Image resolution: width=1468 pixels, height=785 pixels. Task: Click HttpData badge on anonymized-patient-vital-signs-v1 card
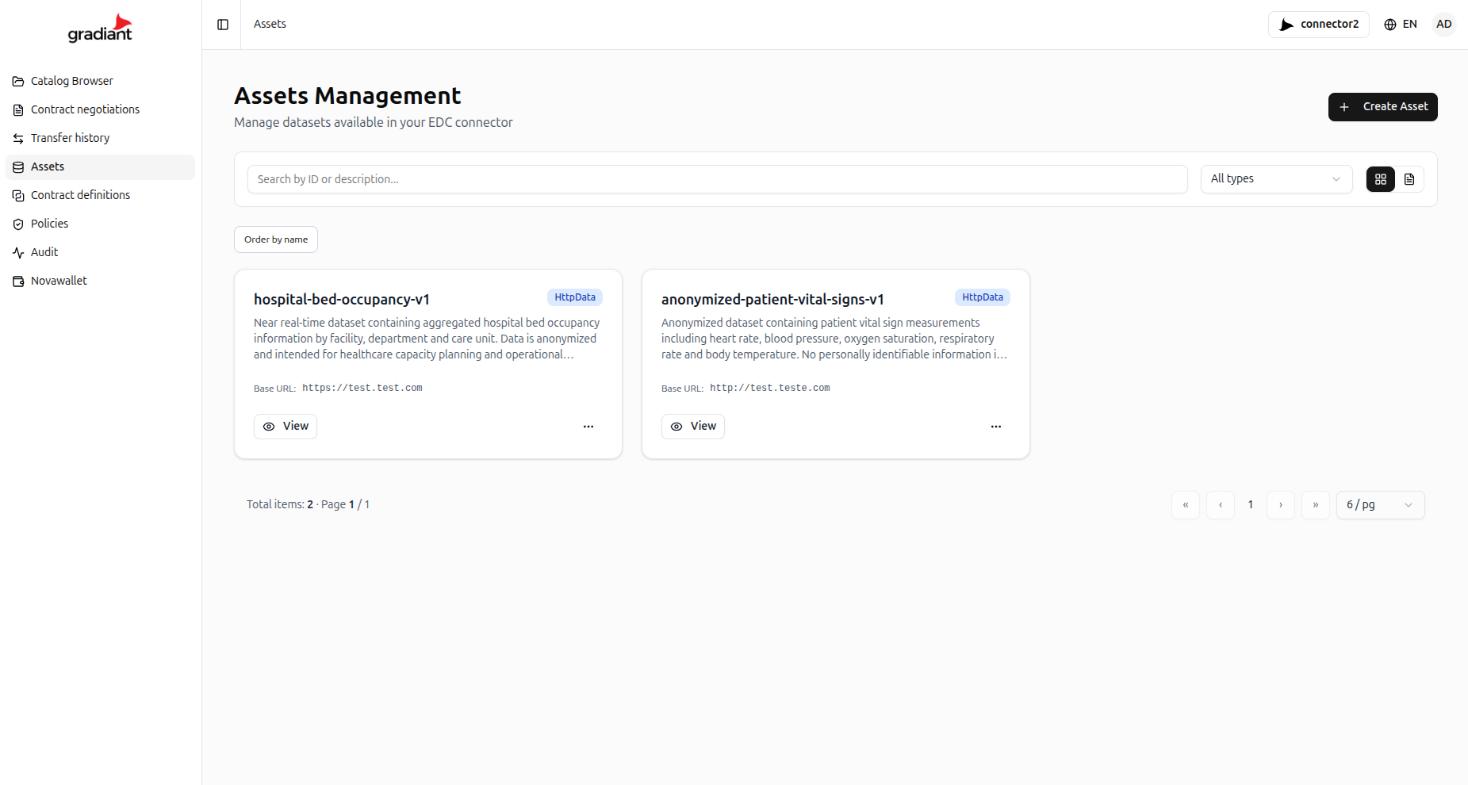pyautogui.click(x=983, y=297)
